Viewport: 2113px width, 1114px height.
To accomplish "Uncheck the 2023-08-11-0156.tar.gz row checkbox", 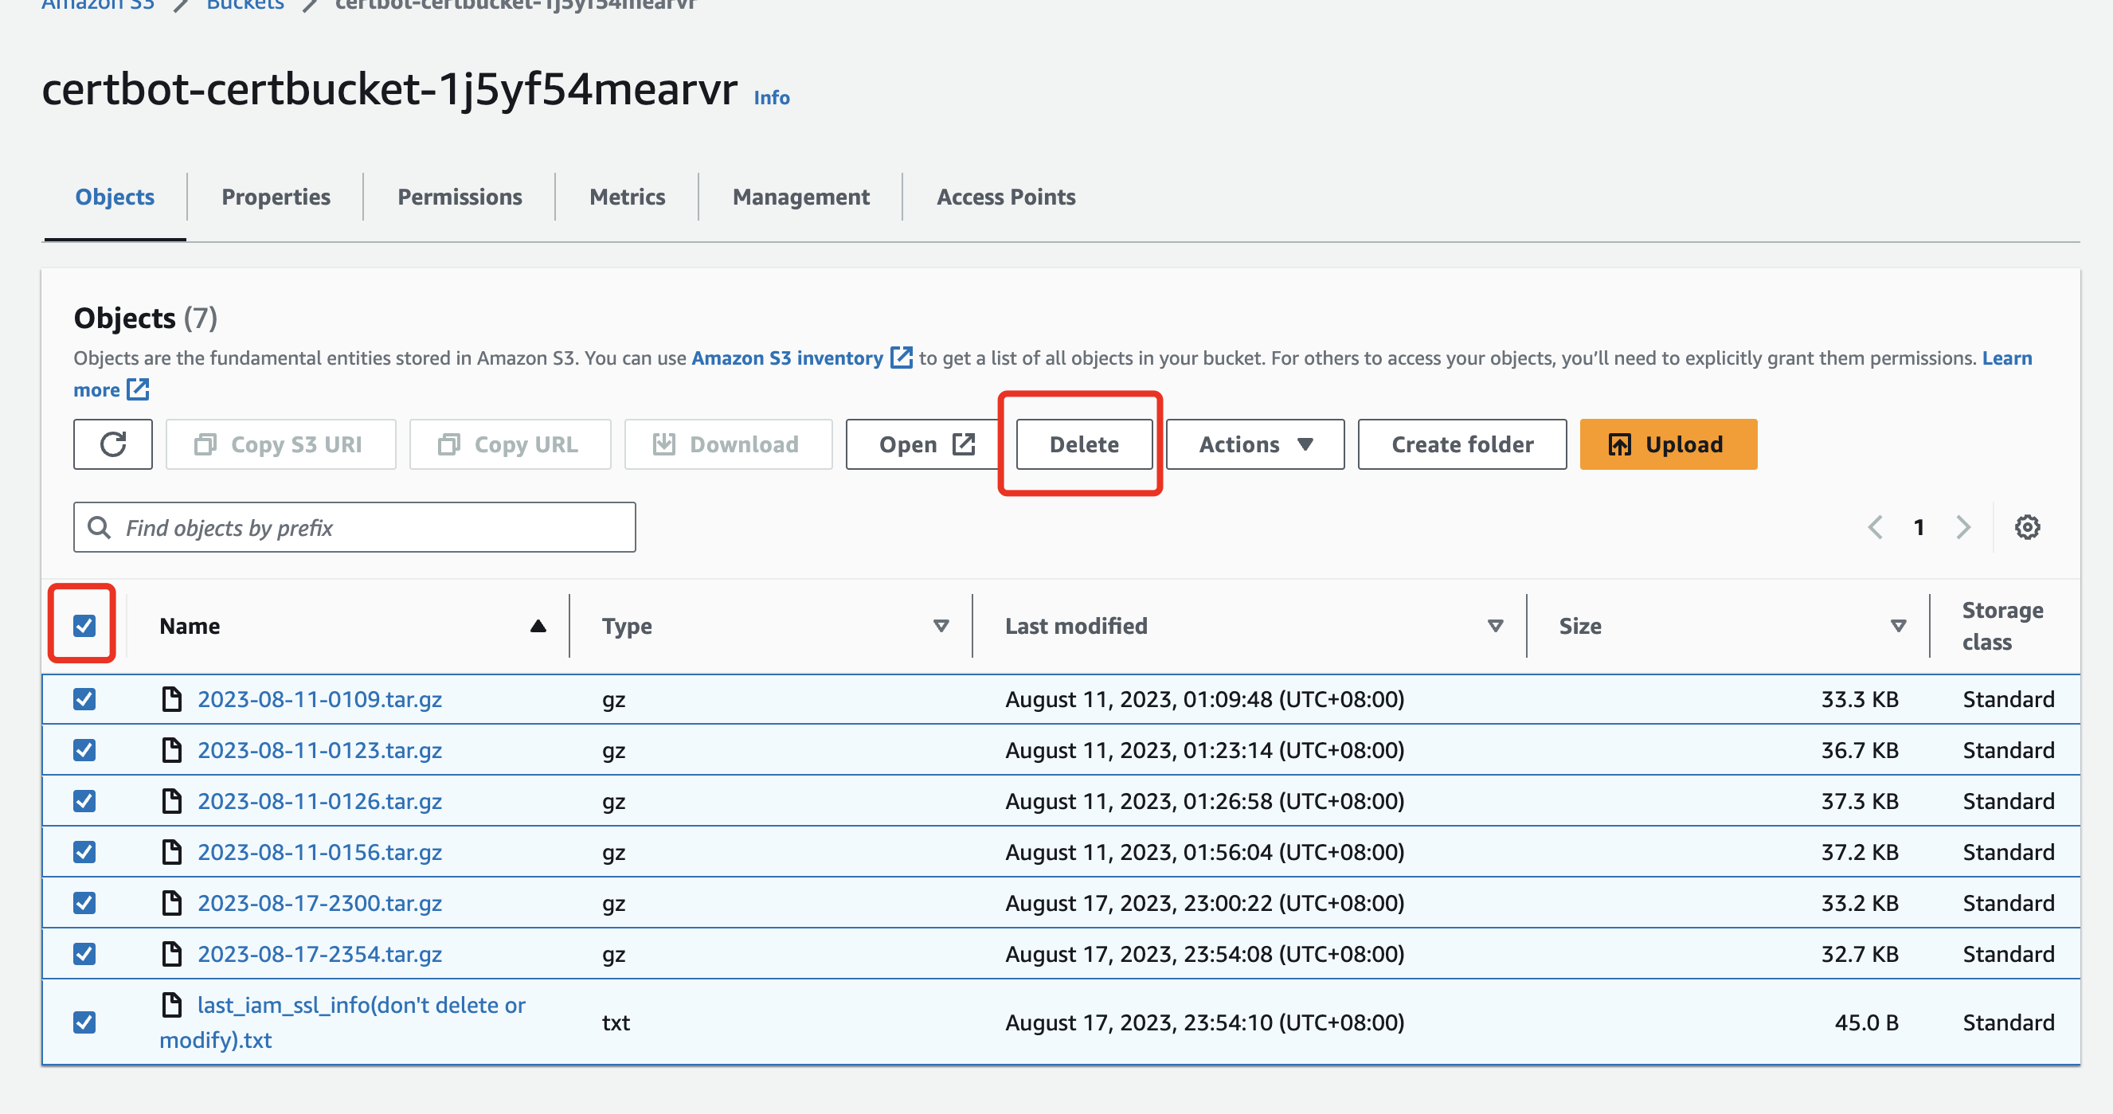I will [x=84, y=851].
